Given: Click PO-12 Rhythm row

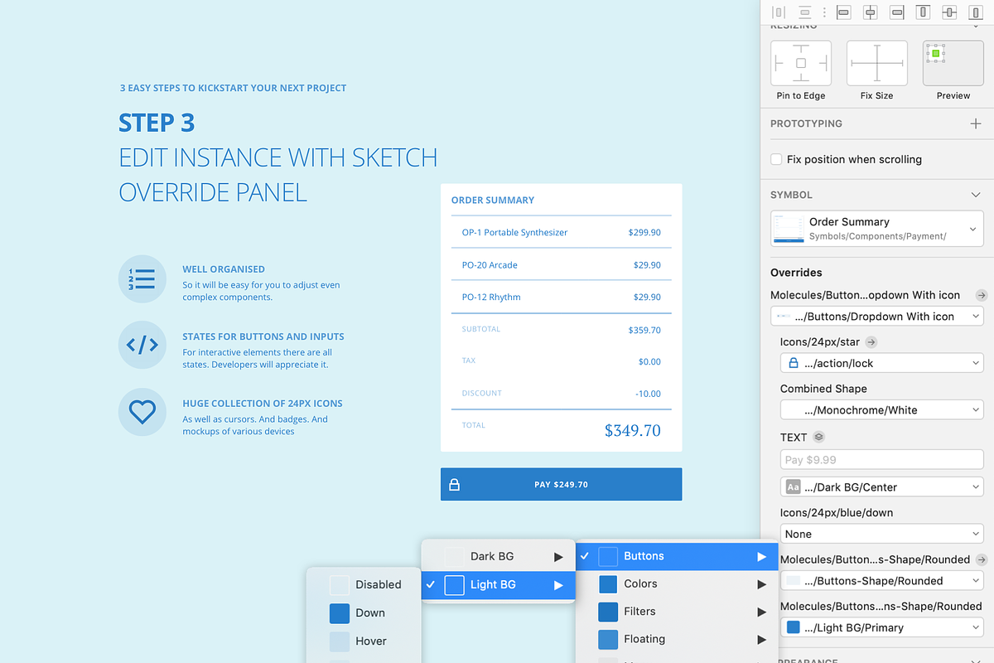Looking at the screenshot, I should pos(561,297).
